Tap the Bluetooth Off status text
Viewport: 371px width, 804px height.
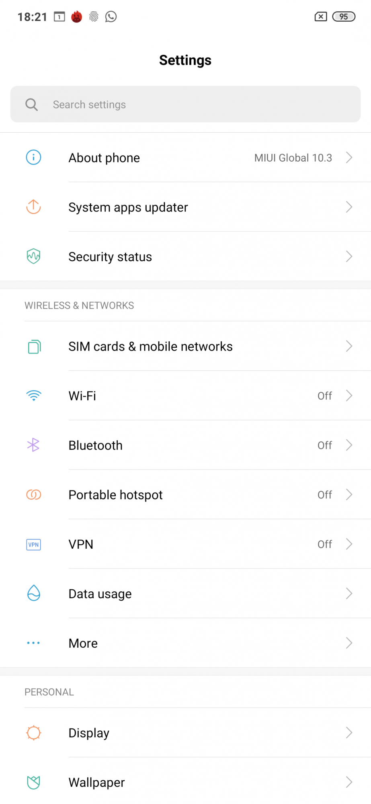tap(324, 445)
